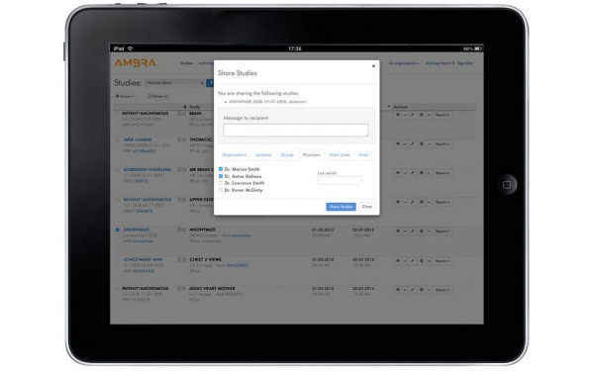594x371 pixels.
Task: Check Dr. Lawrence Smith
Action: coord(221,183)
